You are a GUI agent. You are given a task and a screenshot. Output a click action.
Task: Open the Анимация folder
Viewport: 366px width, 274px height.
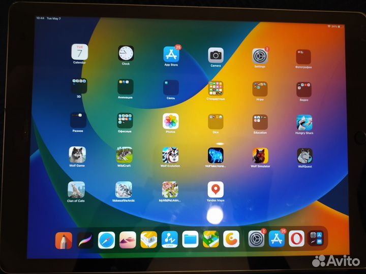(126, 87)
